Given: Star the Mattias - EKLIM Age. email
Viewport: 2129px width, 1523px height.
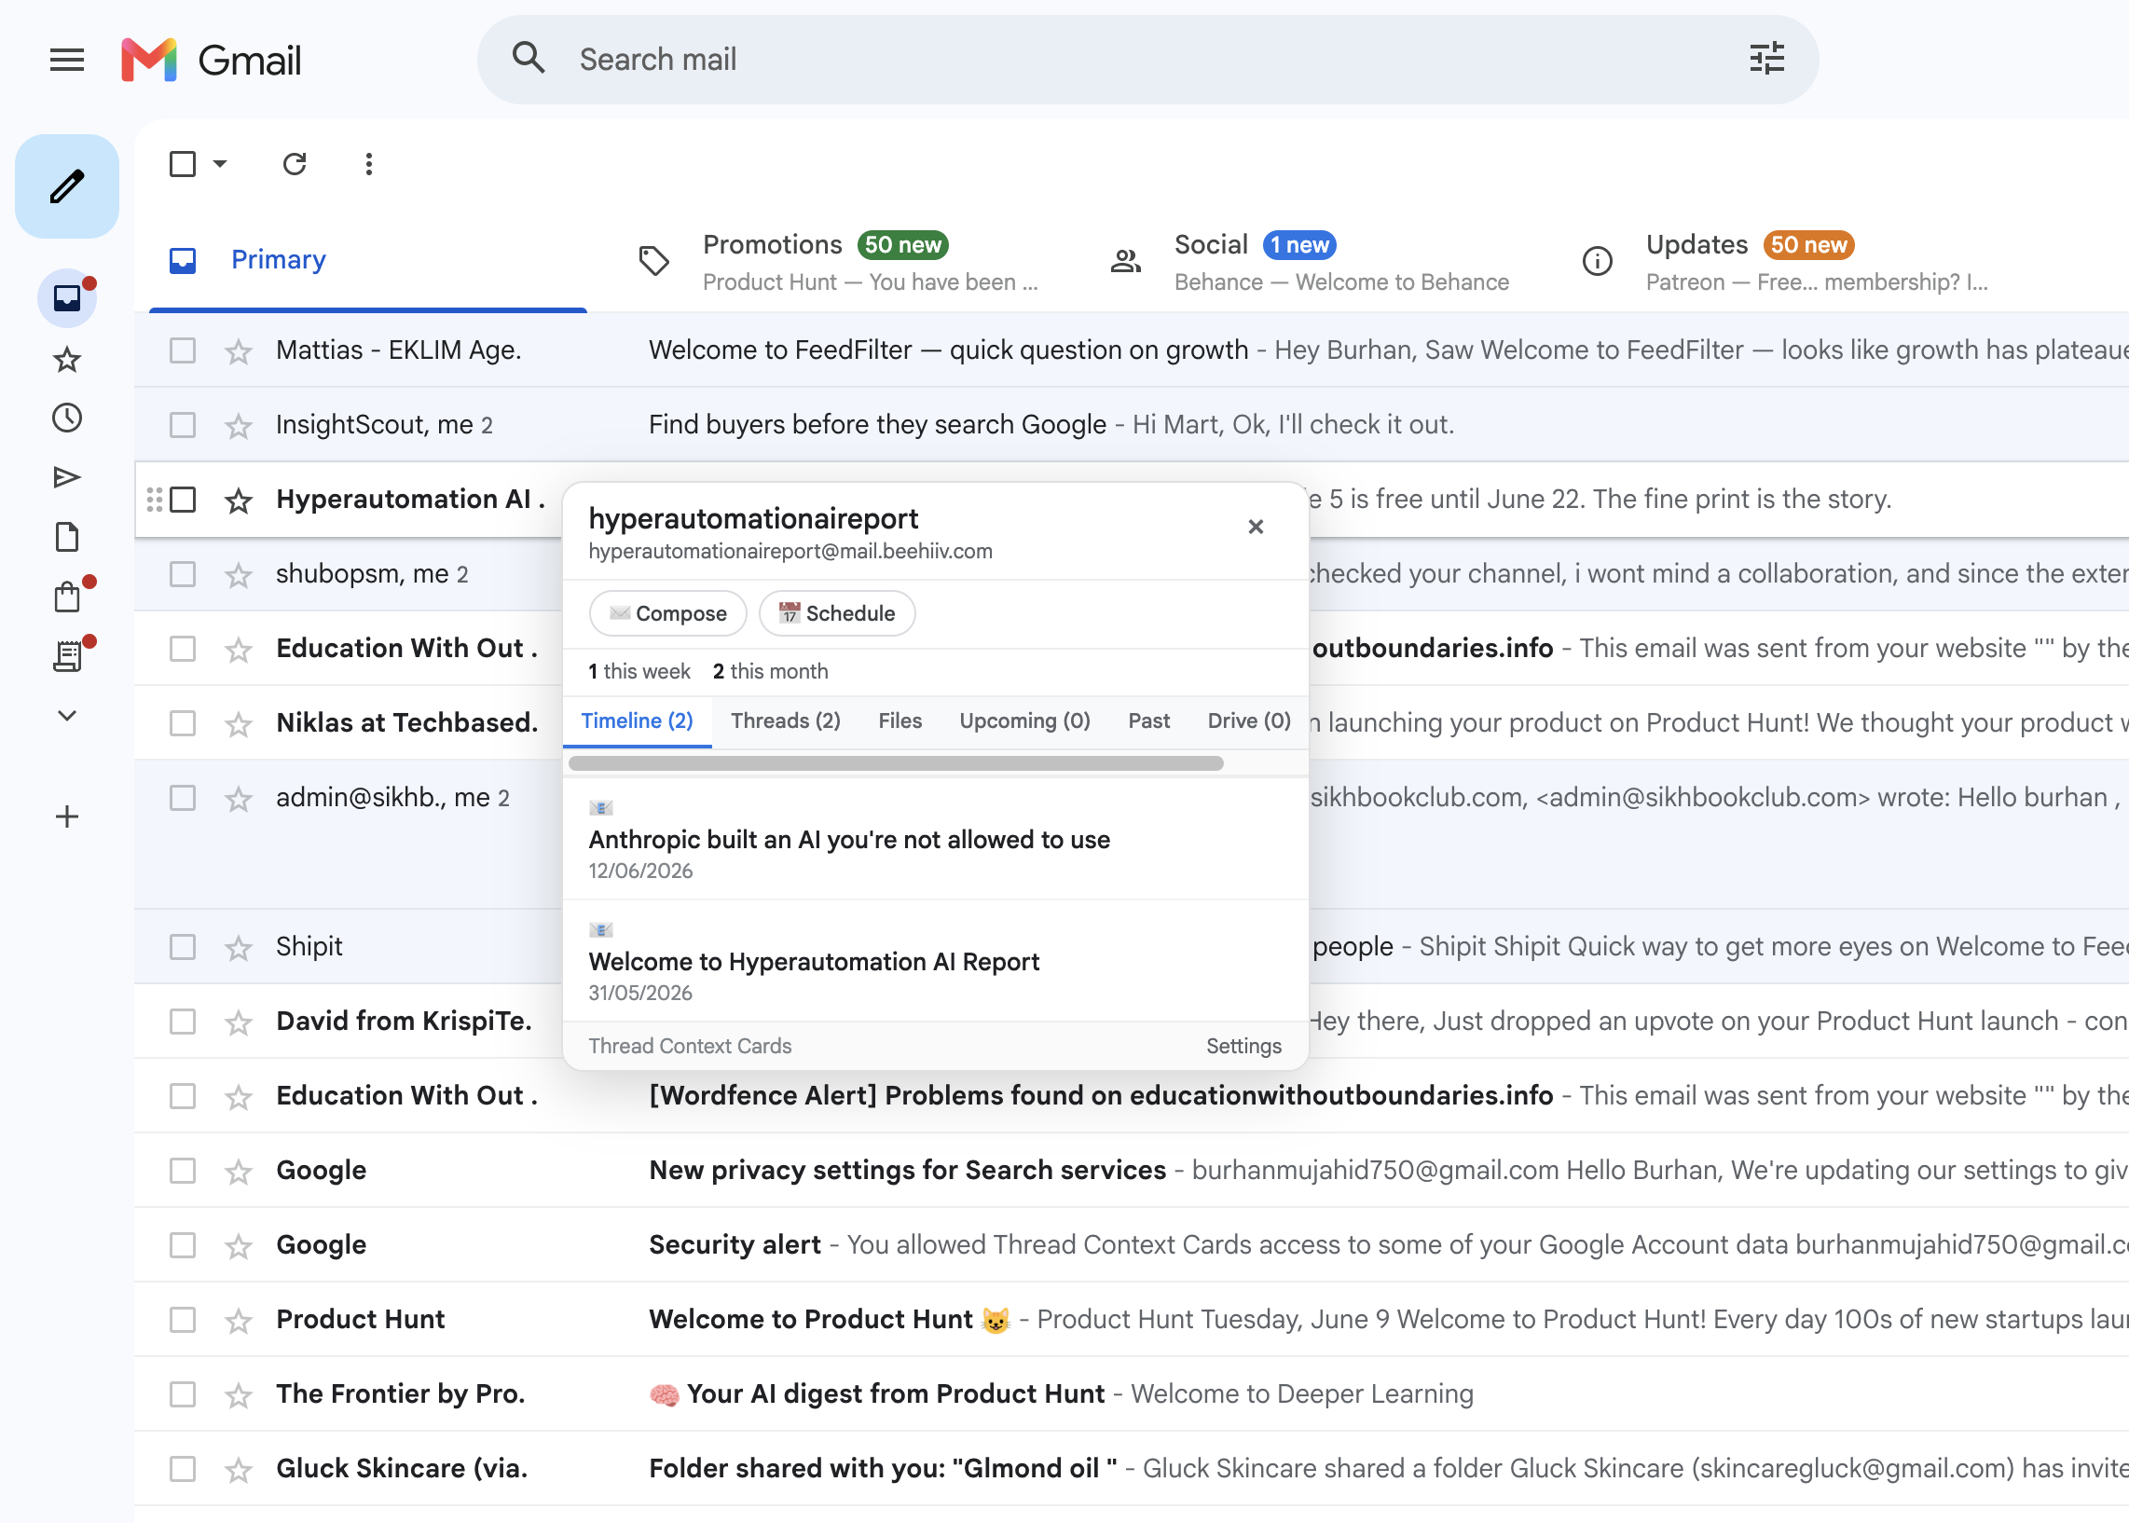Looking at the screenshot, I should pyautogui.click(x=239, y=350).
